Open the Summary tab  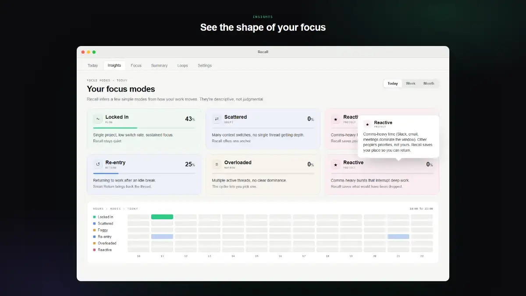point(159,65)
